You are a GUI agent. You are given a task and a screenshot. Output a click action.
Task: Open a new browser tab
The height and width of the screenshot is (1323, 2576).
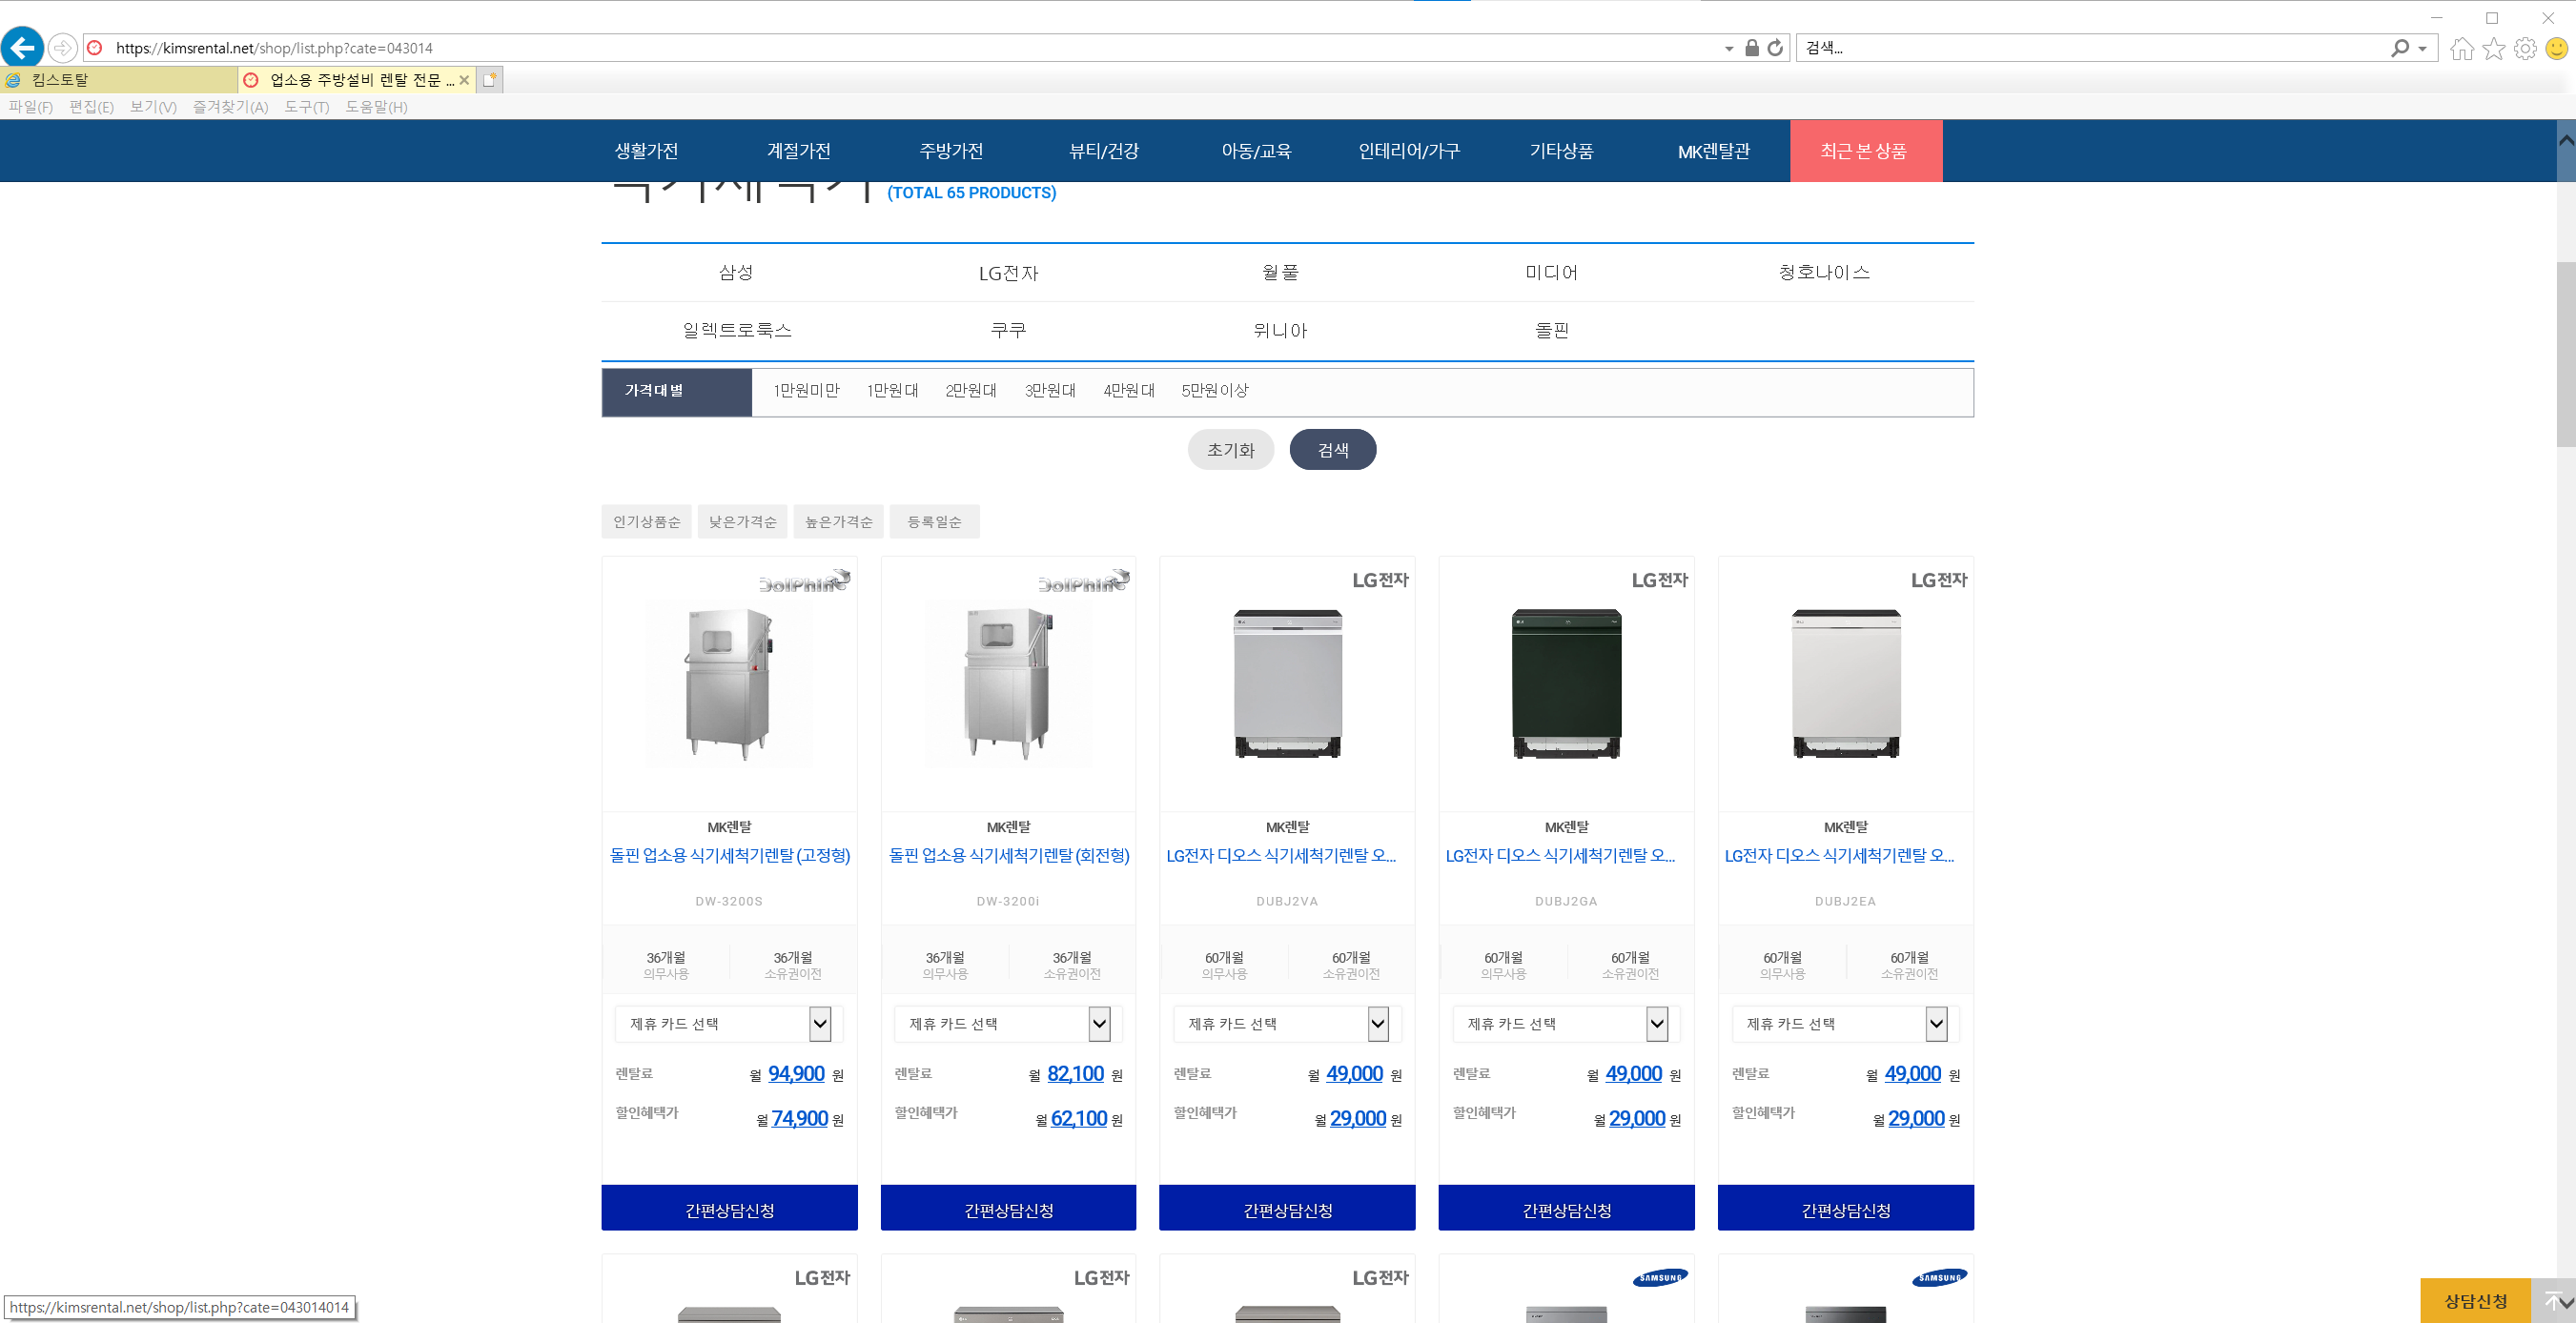click(489, 80)
